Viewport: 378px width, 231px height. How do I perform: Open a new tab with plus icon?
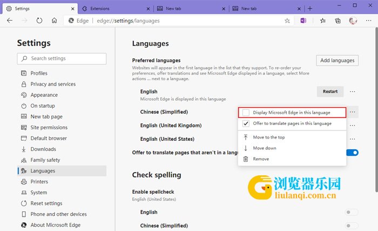click(x=310, y=9)
